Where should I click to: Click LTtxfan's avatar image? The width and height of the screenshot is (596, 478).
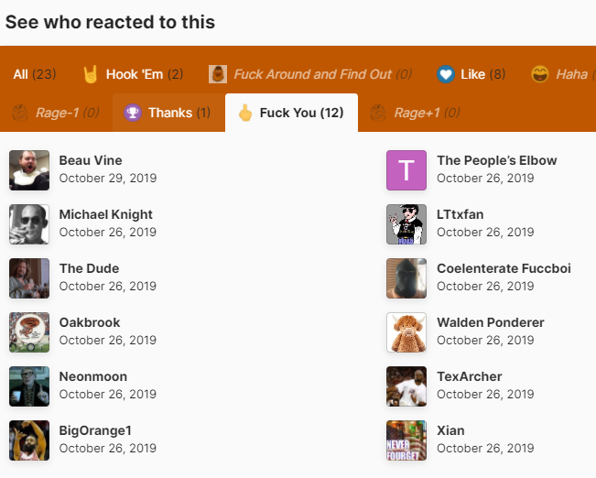[406, 224]
